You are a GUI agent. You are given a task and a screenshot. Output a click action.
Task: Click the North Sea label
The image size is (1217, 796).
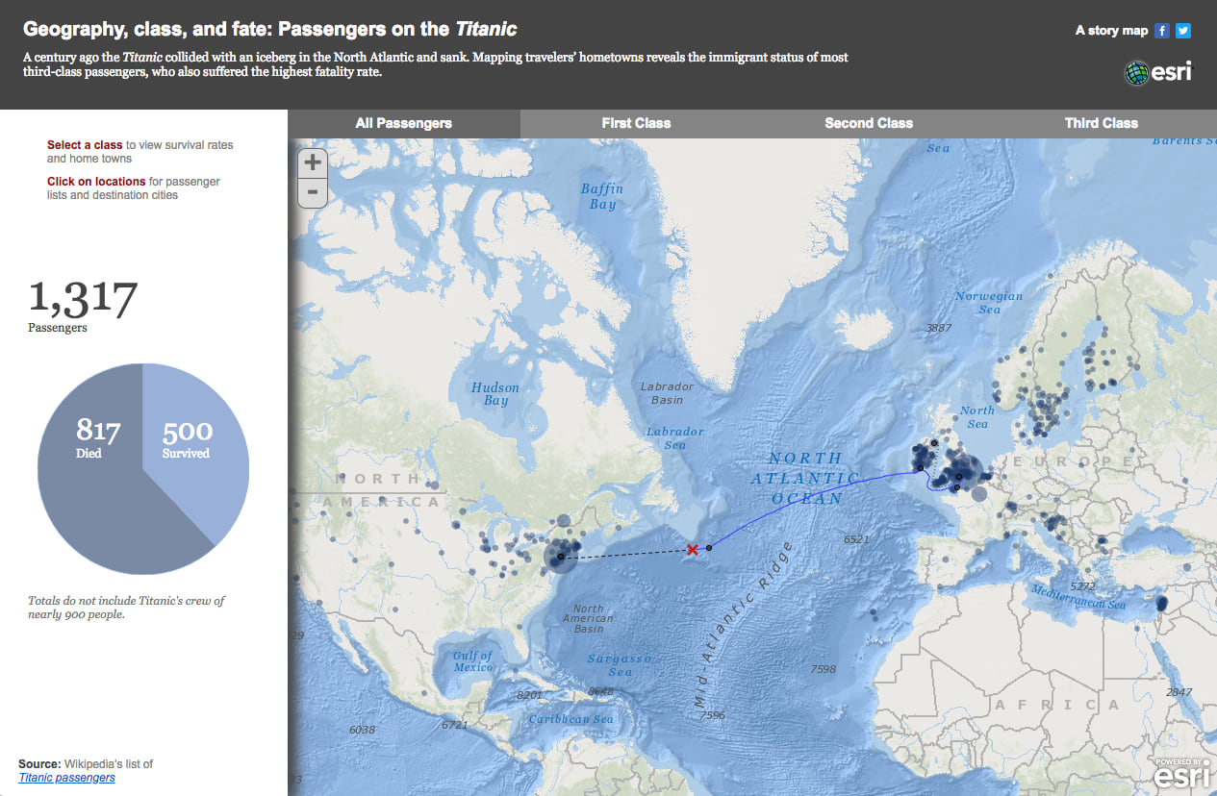pyautogui.click(x=977, y=417)
